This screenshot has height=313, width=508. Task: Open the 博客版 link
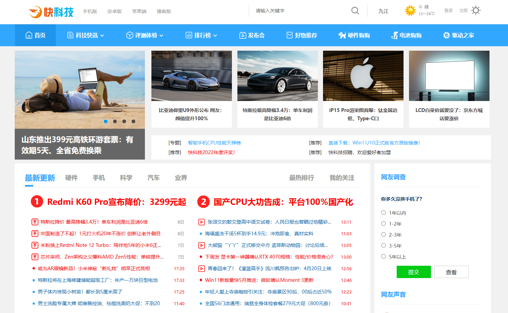164,11
